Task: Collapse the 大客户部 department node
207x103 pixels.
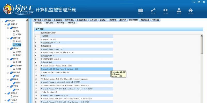Action: 8,38
